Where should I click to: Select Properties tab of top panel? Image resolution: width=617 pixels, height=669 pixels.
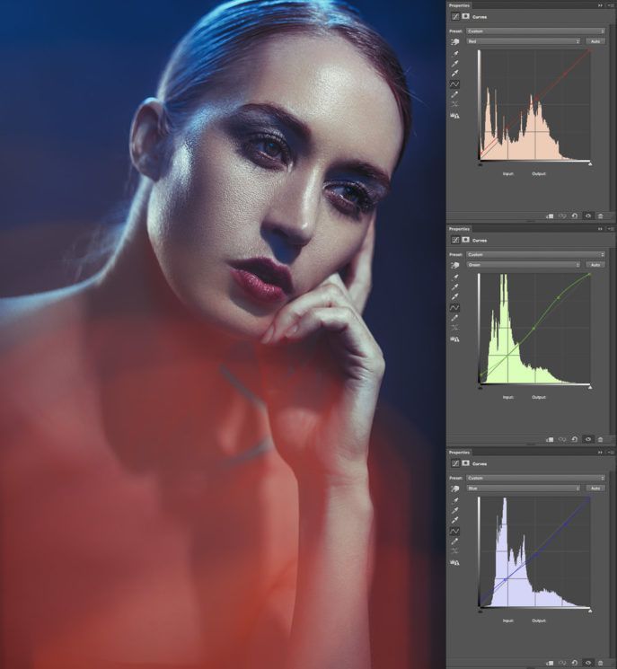tap(459, 5)
